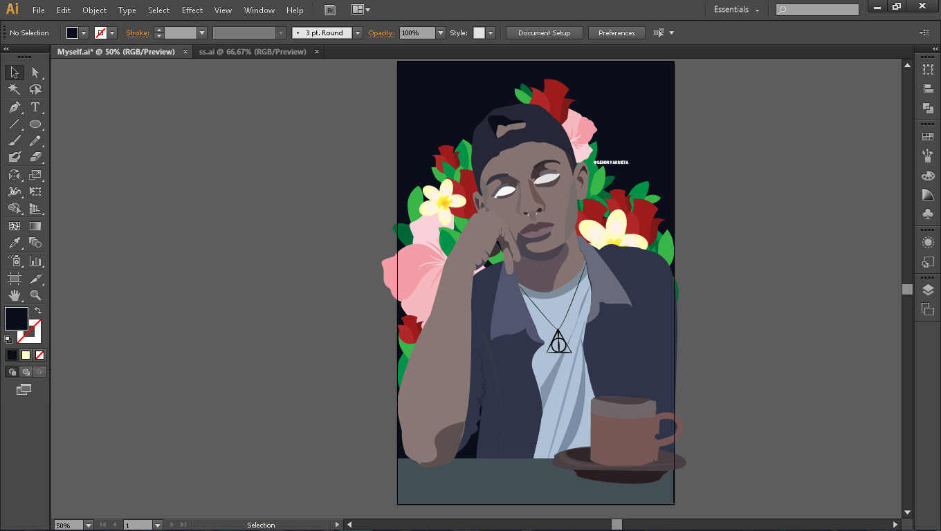Activate the Pencil tool
Screen dimensions: 941x531
35,141
